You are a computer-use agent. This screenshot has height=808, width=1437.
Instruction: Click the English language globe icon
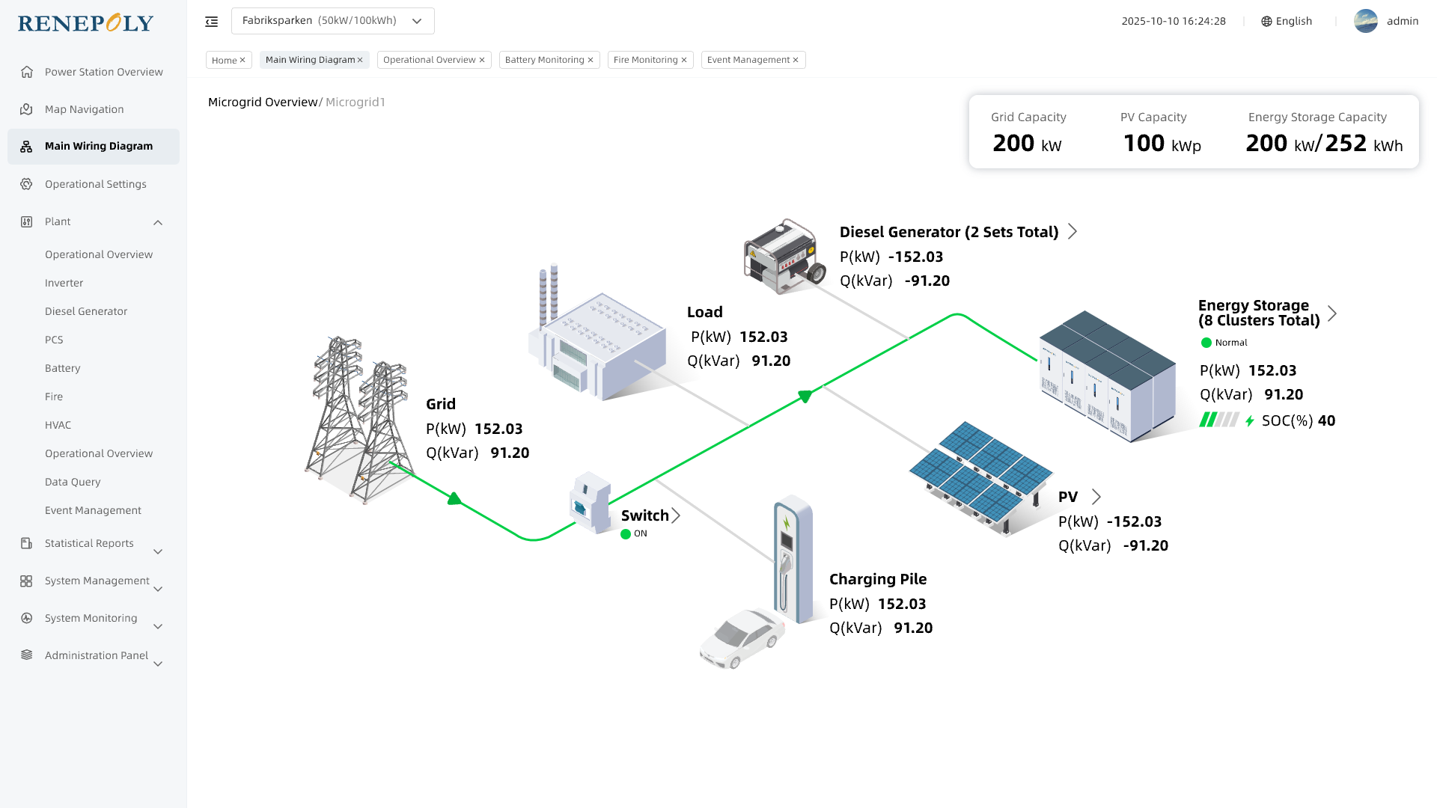(1266, 22)
